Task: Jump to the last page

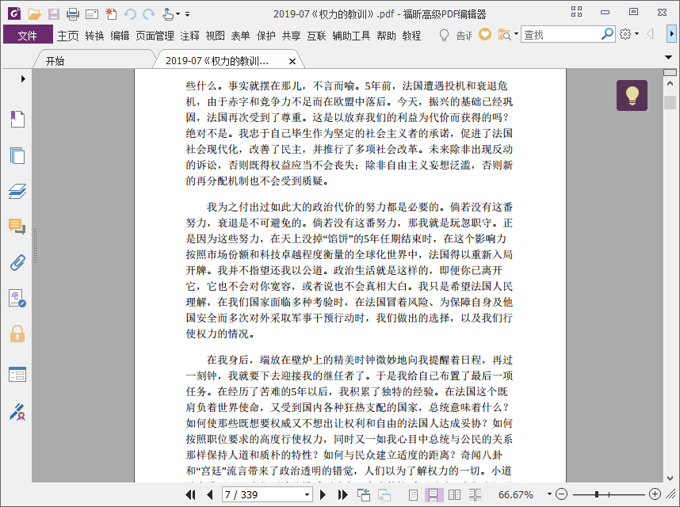Action: point(342,494)
